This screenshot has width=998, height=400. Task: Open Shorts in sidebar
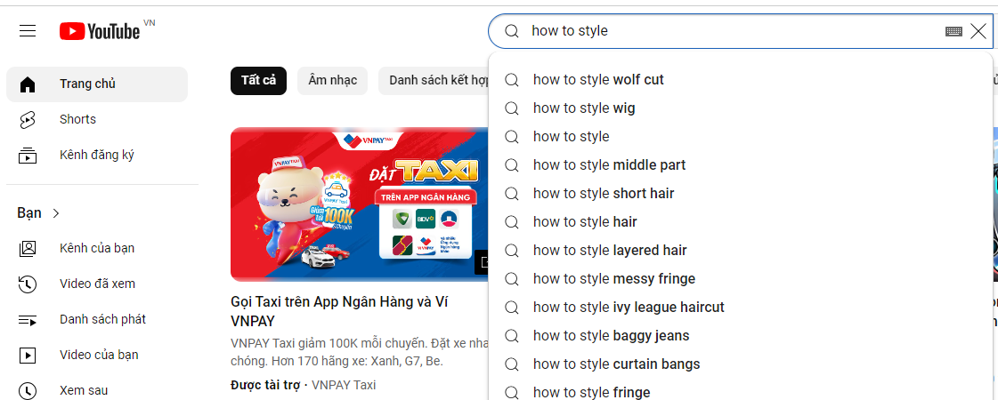[x=97, y=119]
